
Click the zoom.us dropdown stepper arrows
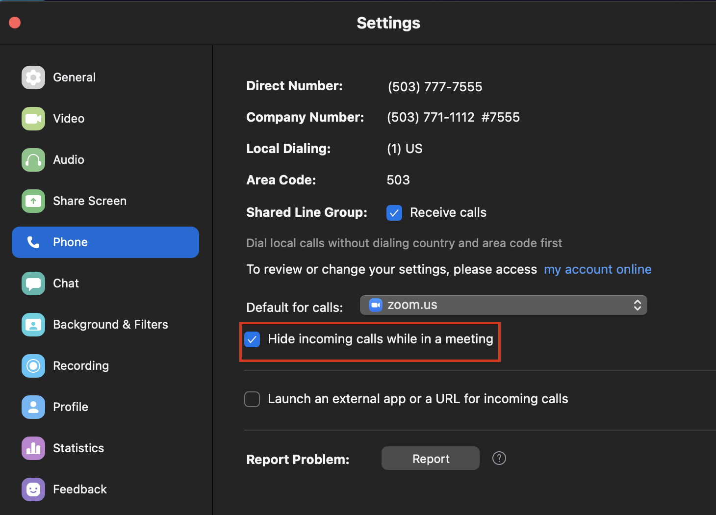coord(637,305)
